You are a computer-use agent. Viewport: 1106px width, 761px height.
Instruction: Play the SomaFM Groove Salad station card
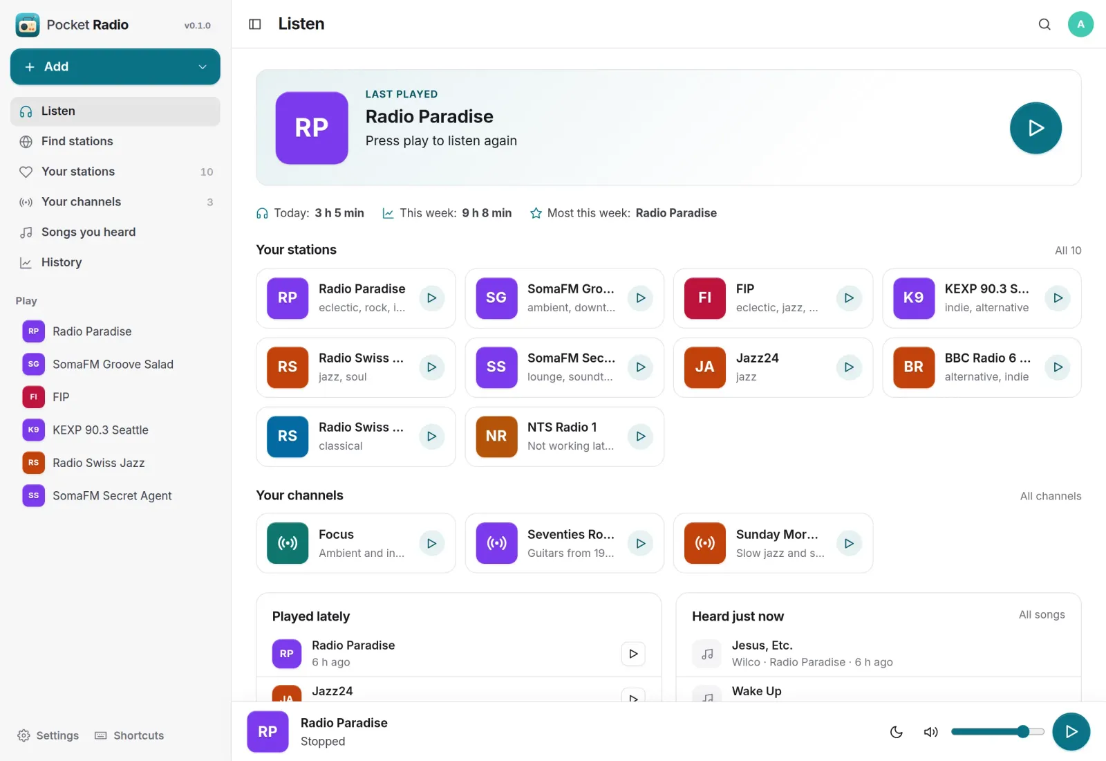click(x=641, y=298)
